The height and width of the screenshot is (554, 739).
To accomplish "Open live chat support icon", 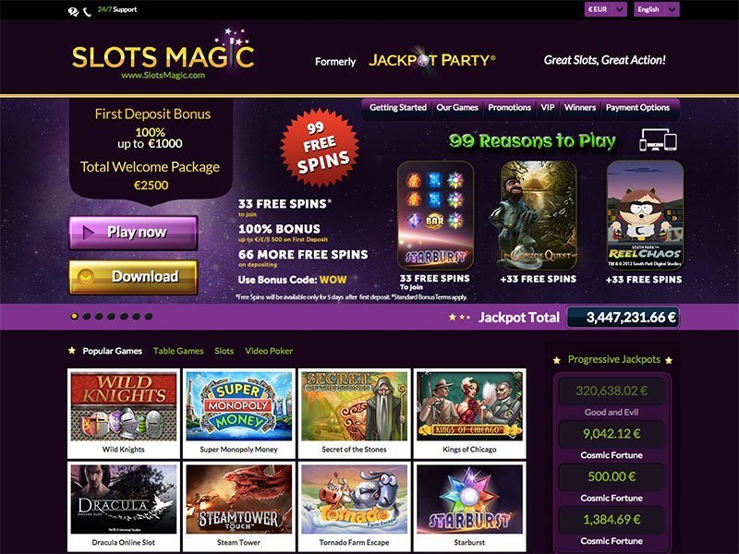I will (73, 12).
